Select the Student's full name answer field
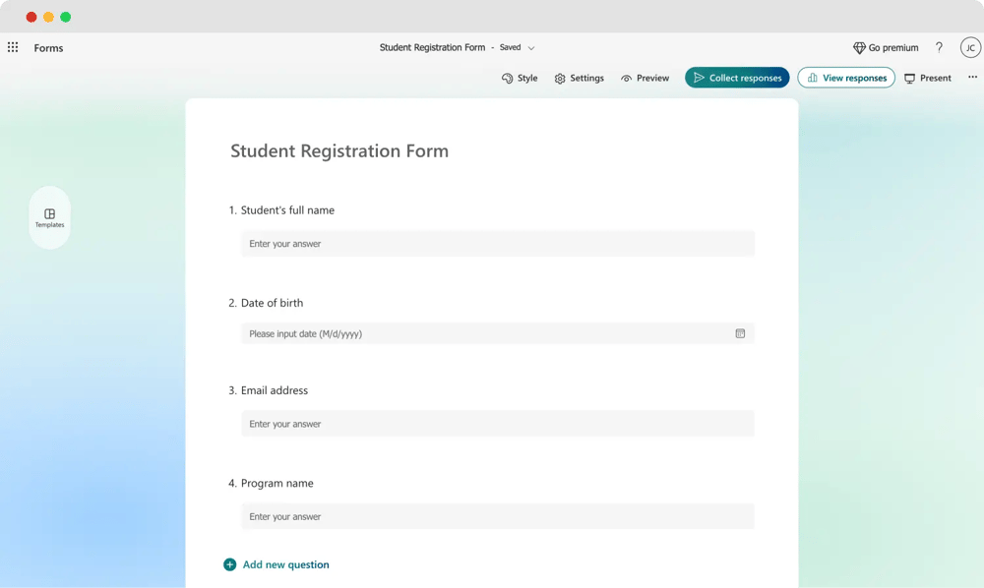Image resolution: width=984 pixels, height=588 pixels. pyautogui.click(x=497, y=243)
